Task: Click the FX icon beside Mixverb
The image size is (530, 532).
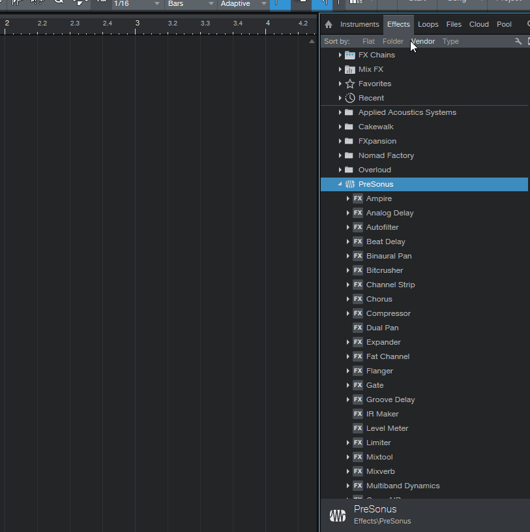Action: pyautogui.click(x=358, y=471)
